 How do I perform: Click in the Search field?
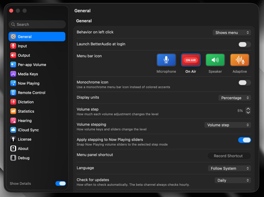click(x=37, y=24)
